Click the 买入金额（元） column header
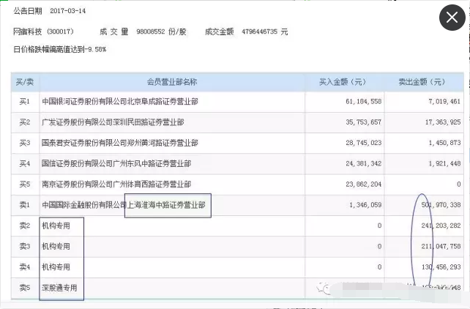Viewport: 470px width, 309px height. (345, 82)
